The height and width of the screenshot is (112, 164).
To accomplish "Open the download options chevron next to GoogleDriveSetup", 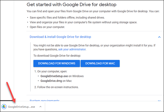I will [41, 107].
